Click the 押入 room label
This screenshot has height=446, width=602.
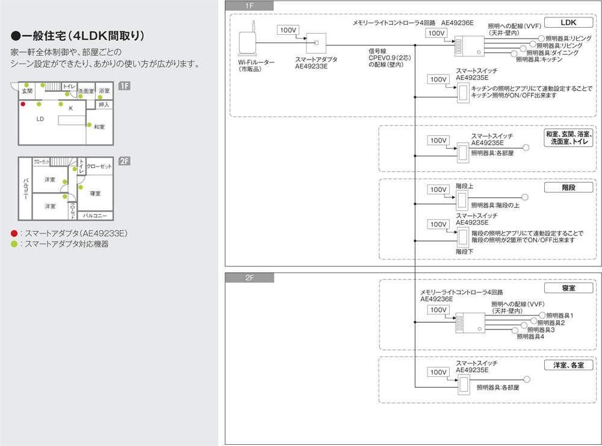click(x=104, y=105)
